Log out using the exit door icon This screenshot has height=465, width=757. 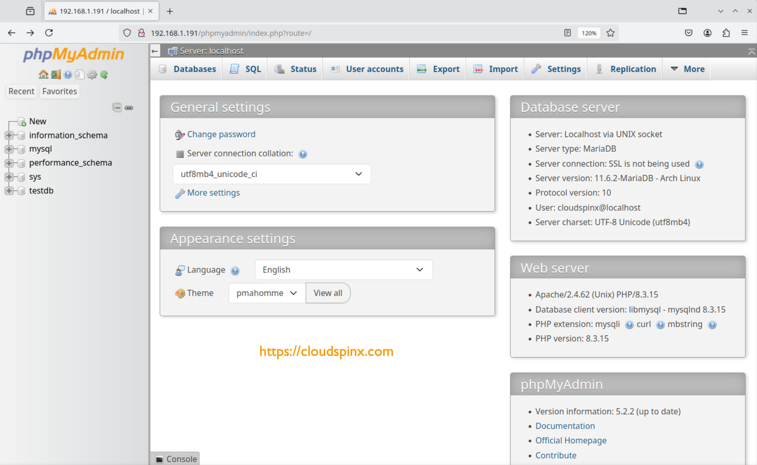pos(56,74)
